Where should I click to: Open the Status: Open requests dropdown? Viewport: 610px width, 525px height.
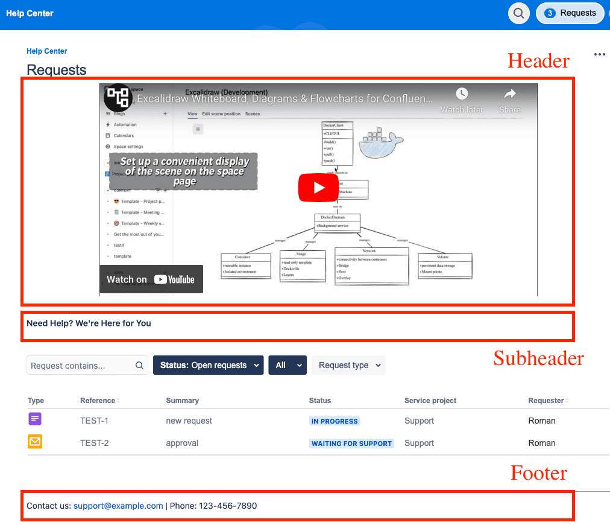tap(208, 365)
